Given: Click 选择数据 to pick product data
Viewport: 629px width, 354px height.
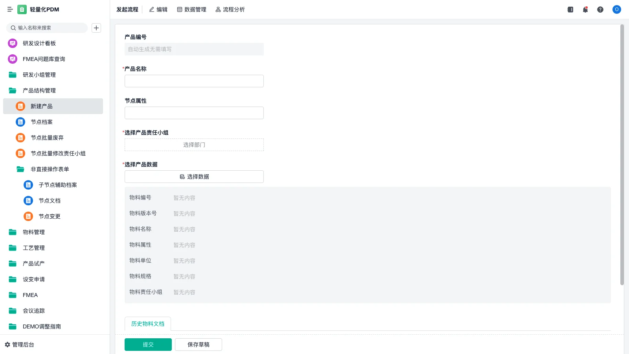Looking at the screenshot, I should click(194, 177).
